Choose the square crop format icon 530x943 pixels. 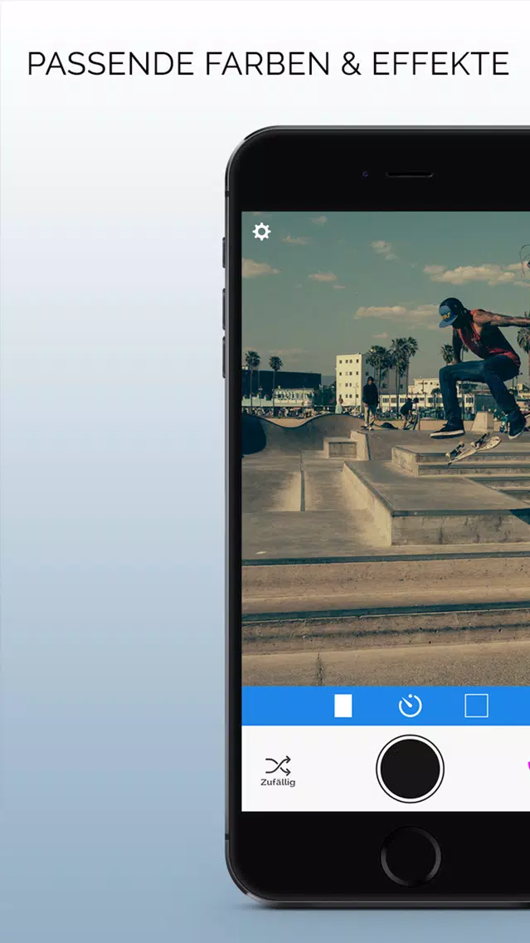(x=477, y=706)
